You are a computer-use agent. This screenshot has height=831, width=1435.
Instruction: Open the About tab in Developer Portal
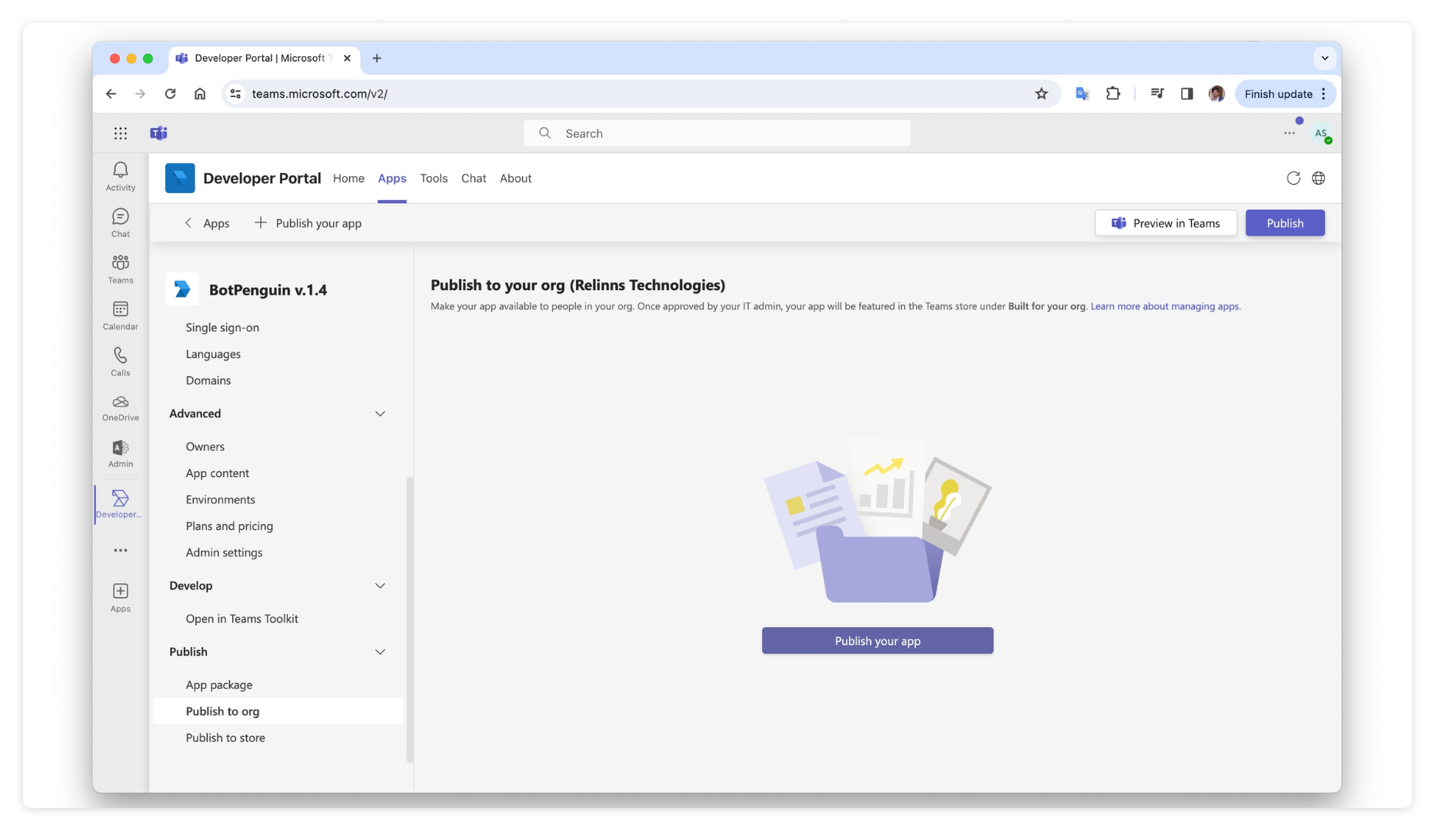[x=515, y=178]
